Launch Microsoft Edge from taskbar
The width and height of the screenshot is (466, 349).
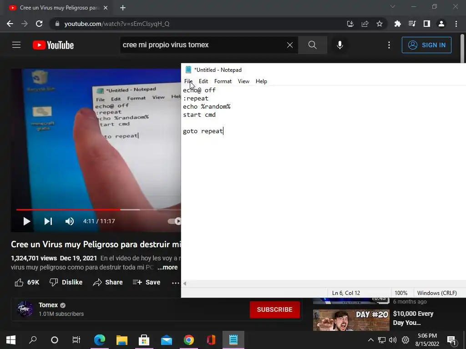click(x=100, y=340)
